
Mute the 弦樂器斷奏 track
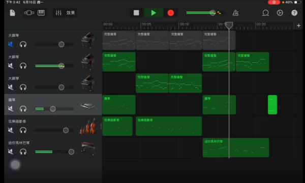(x=11, y=130)
